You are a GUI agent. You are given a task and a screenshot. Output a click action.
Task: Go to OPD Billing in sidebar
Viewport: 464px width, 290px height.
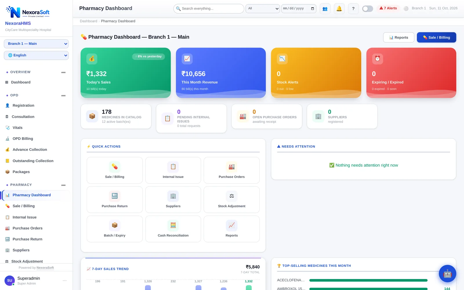(36, 139)
